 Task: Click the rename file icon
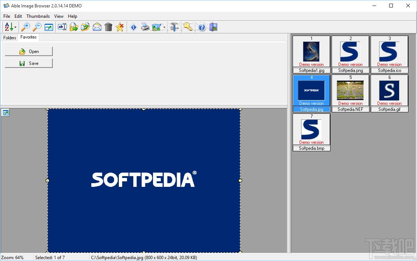[62, 27]
